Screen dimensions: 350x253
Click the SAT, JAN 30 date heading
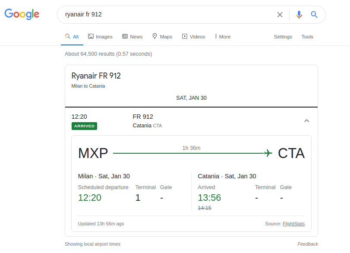click(191, 98)
